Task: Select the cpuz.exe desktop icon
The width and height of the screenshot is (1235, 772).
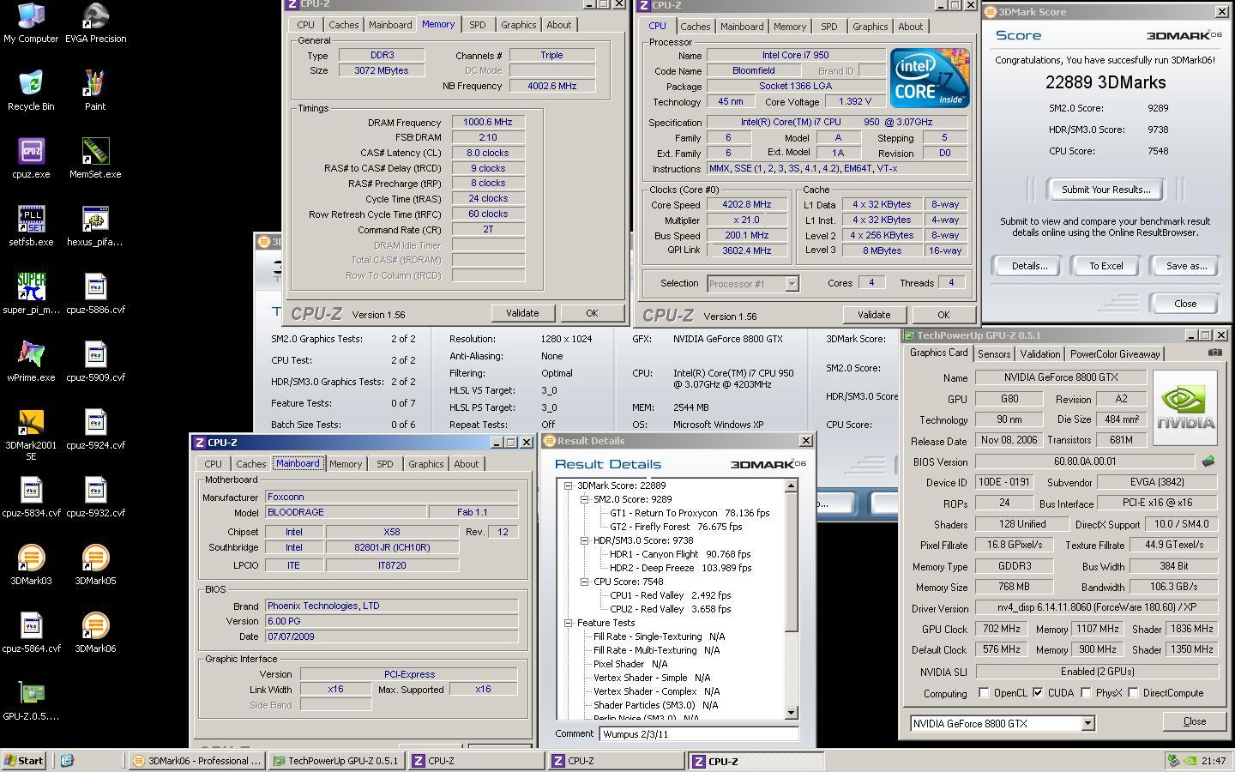Action: 31,159
